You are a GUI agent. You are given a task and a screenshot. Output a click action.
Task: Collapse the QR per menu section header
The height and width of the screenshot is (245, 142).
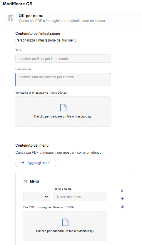pyautogui.click(x=73, y=19)
